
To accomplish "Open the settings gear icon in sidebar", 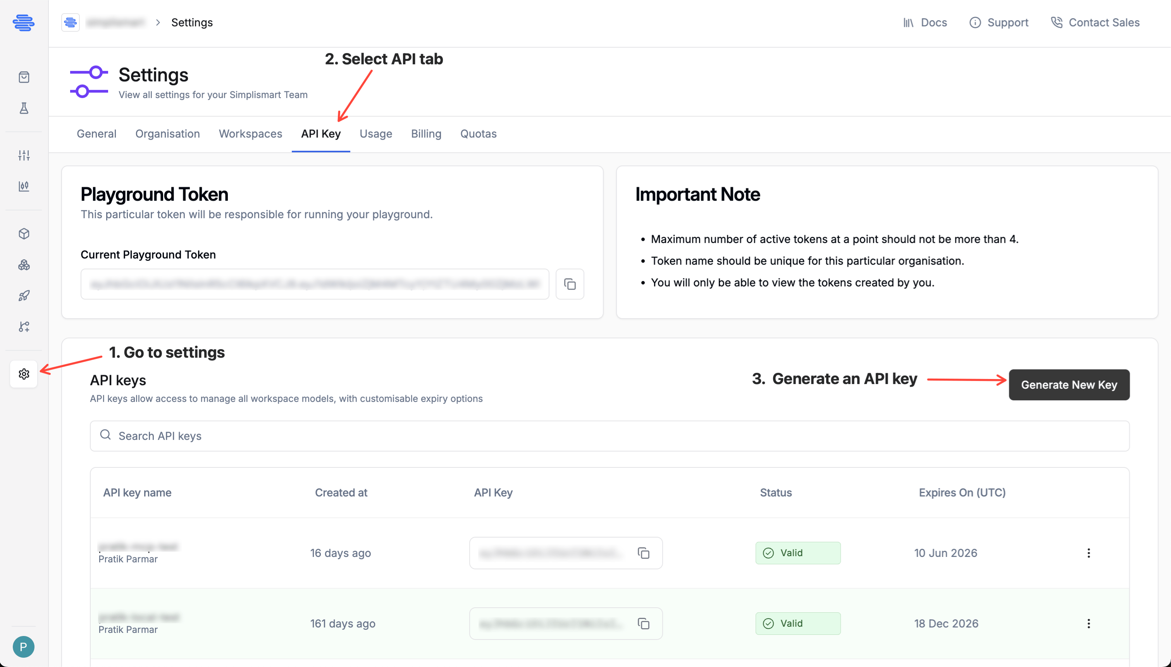I will click(x=24, y=374).
